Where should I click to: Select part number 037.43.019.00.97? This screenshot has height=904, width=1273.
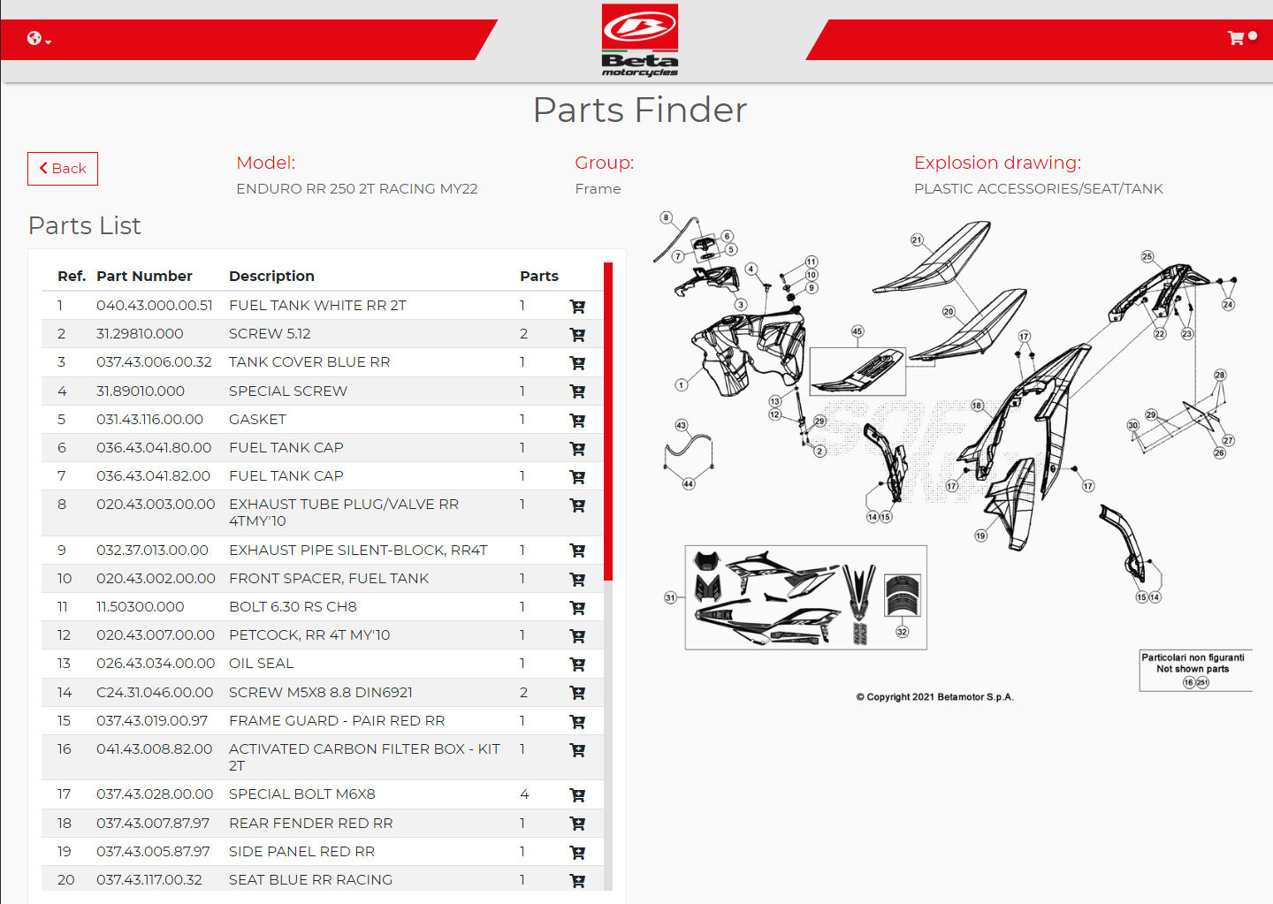coord(152,721)
